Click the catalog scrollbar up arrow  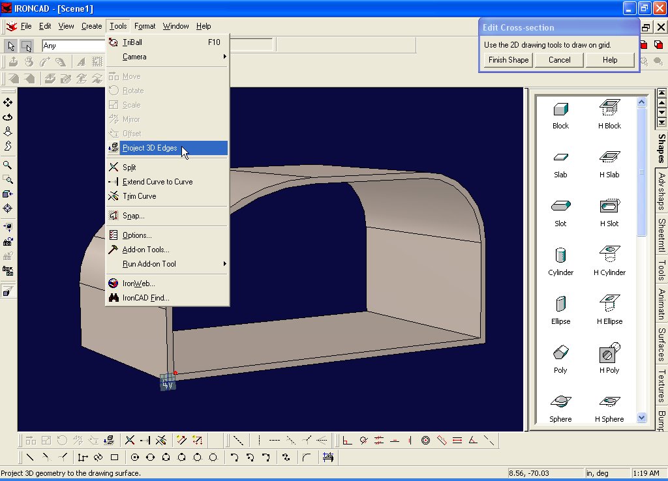pos(642,102)
